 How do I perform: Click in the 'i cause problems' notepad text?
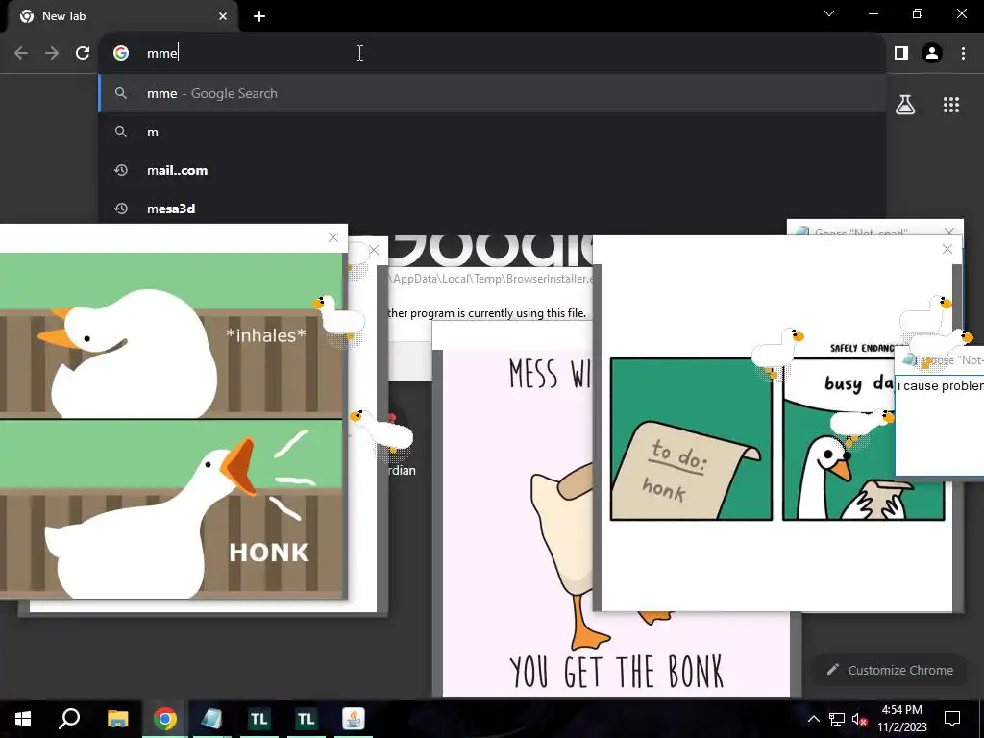[940, 385]
